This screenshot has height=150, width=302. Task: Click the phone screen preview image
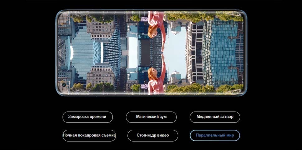(151, 53)
